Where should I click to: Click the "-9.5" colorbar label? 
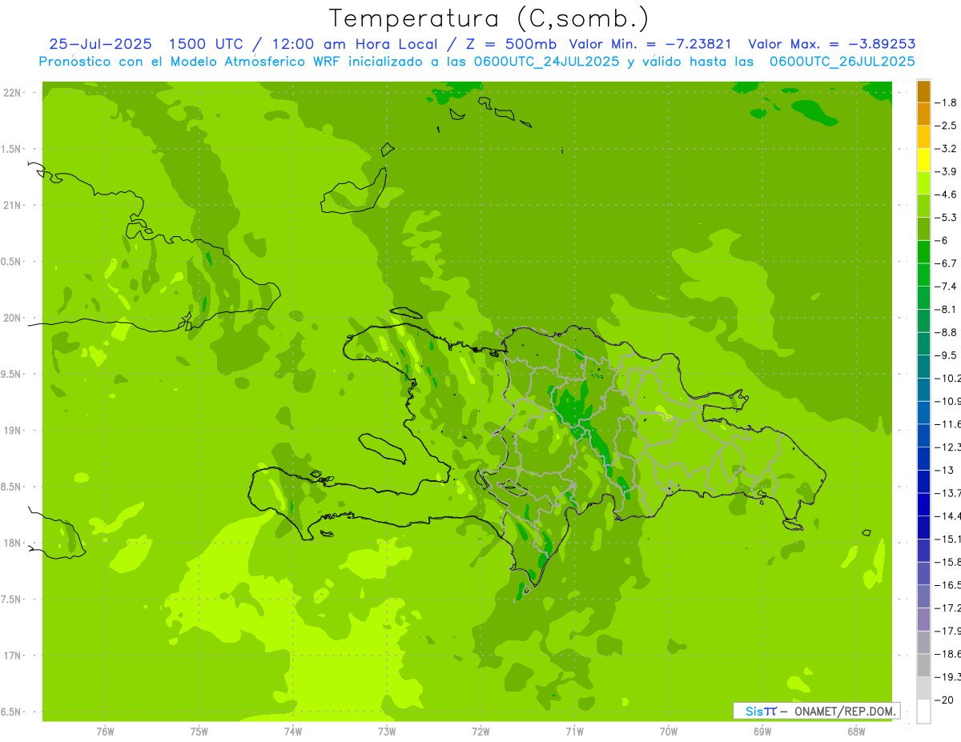[947, 355]
